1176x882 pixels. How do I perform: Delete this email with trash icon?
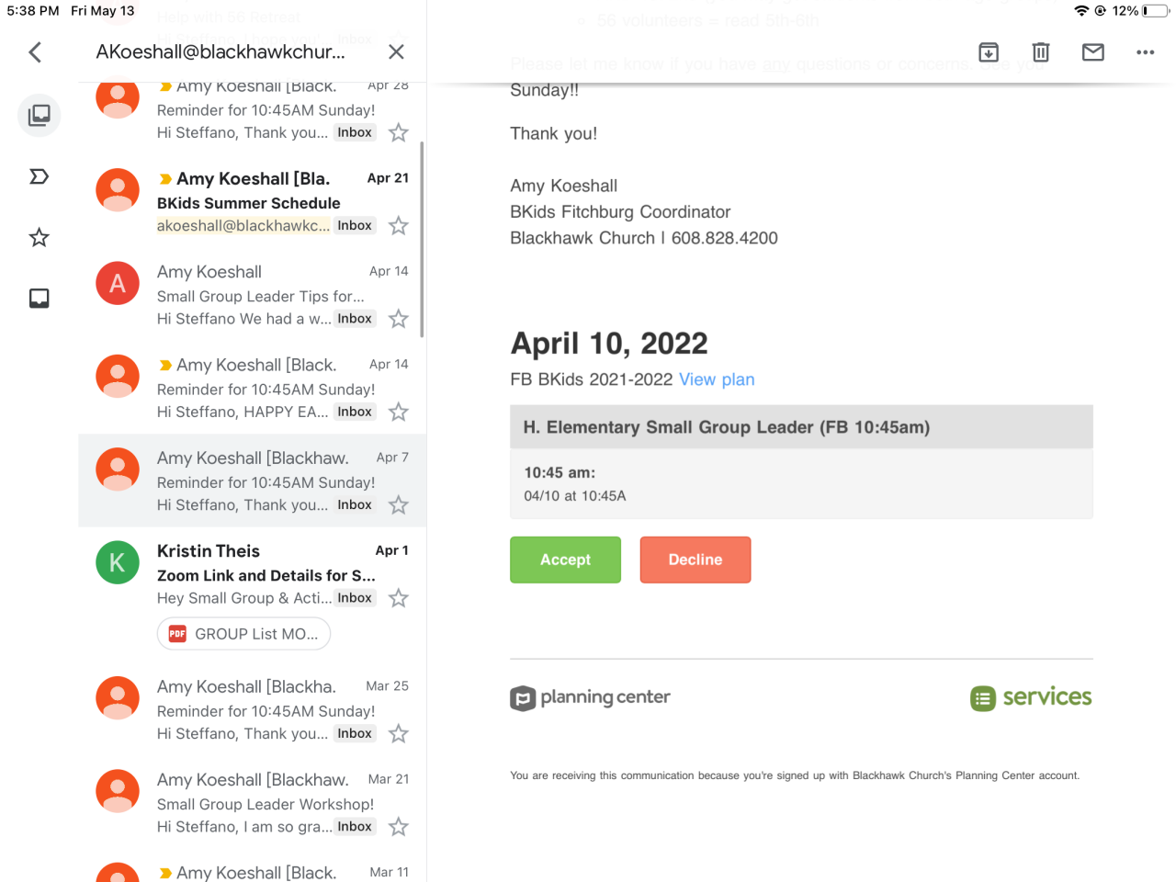(1041, 52)
